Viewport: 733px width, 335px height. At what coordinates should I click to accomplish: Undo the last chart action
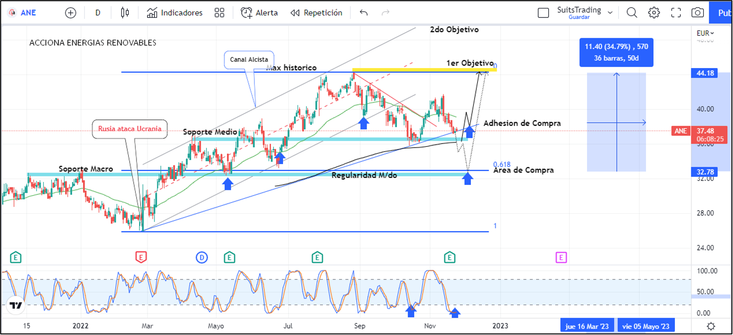[364, 13]
